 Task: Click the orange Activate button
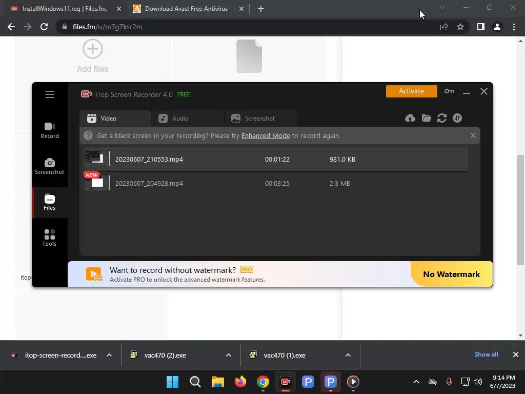coord(412,91)
